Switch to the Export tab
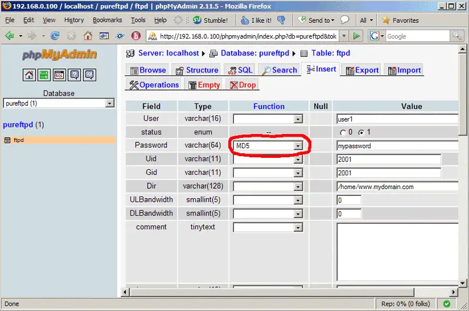 [x=362, y=70]
